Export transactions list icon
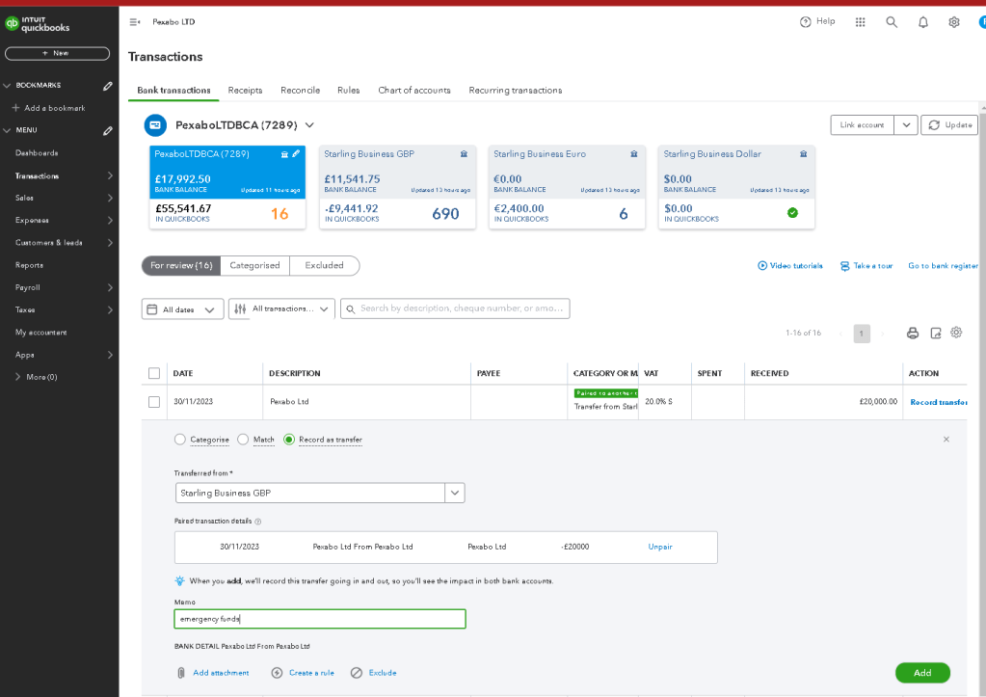986x697 pixels. click(x=936, y=334)
